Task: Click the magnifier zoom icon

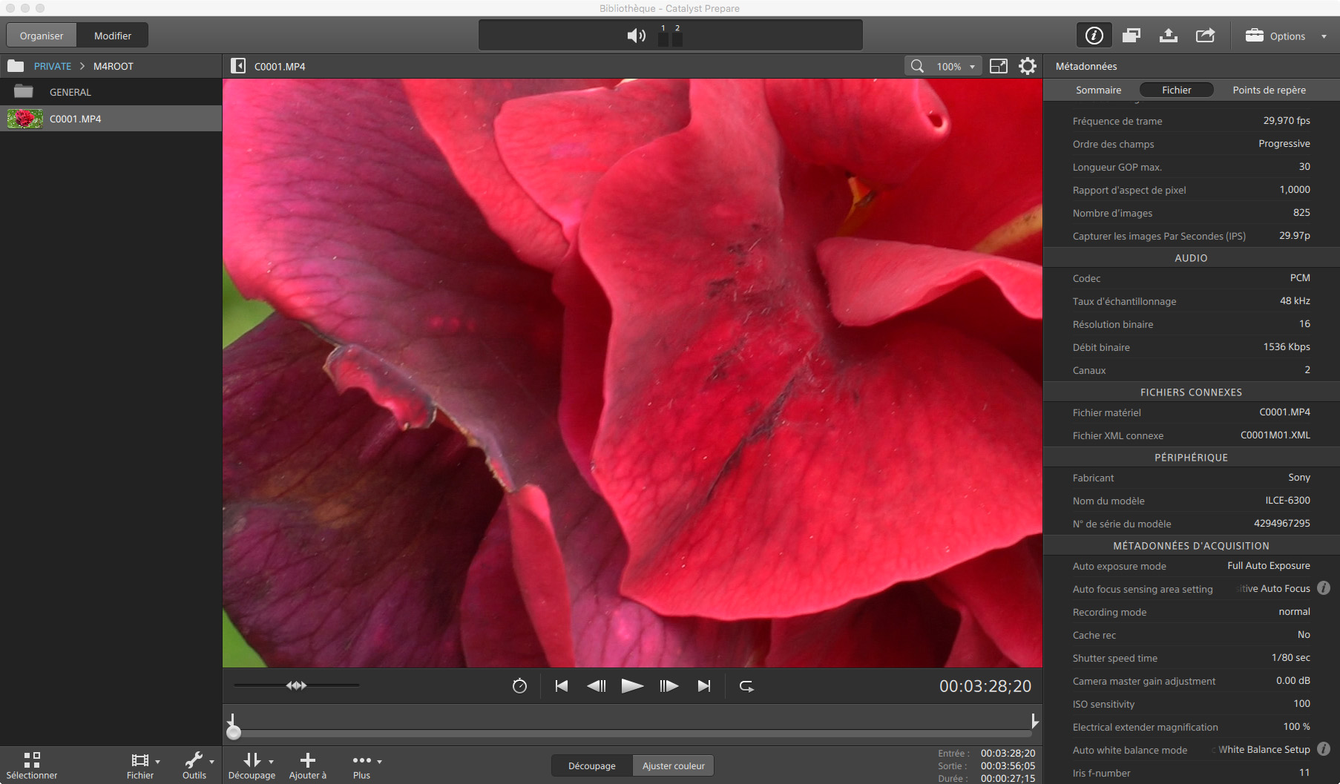Action: coord(918,66)
